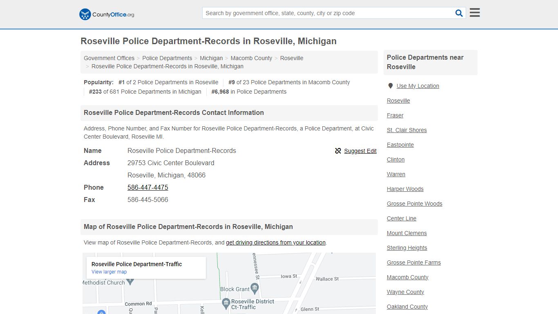
Task: Click the #1 of 2 Police Departments ranking
Action: [168, 82]
